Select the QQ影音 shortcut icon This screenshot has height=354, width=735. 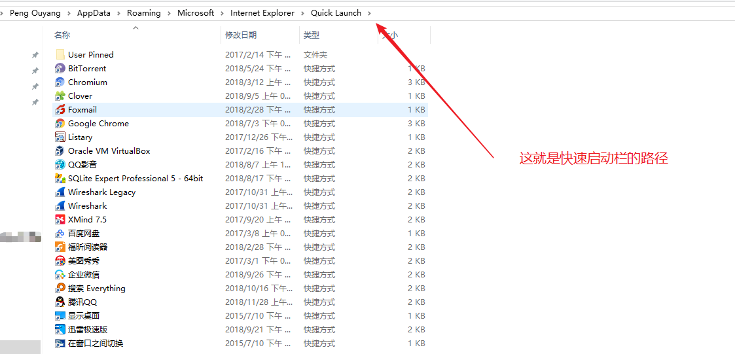point(60,165)
